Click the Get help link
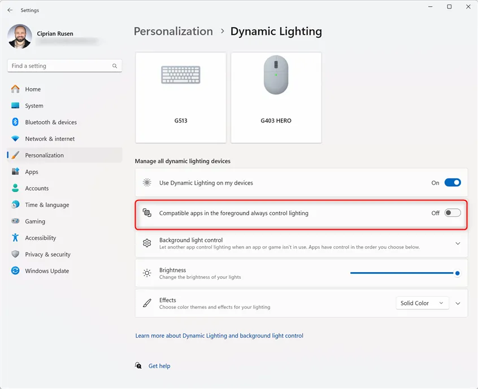This screenshot has height=389, width=478. (159, 366)
